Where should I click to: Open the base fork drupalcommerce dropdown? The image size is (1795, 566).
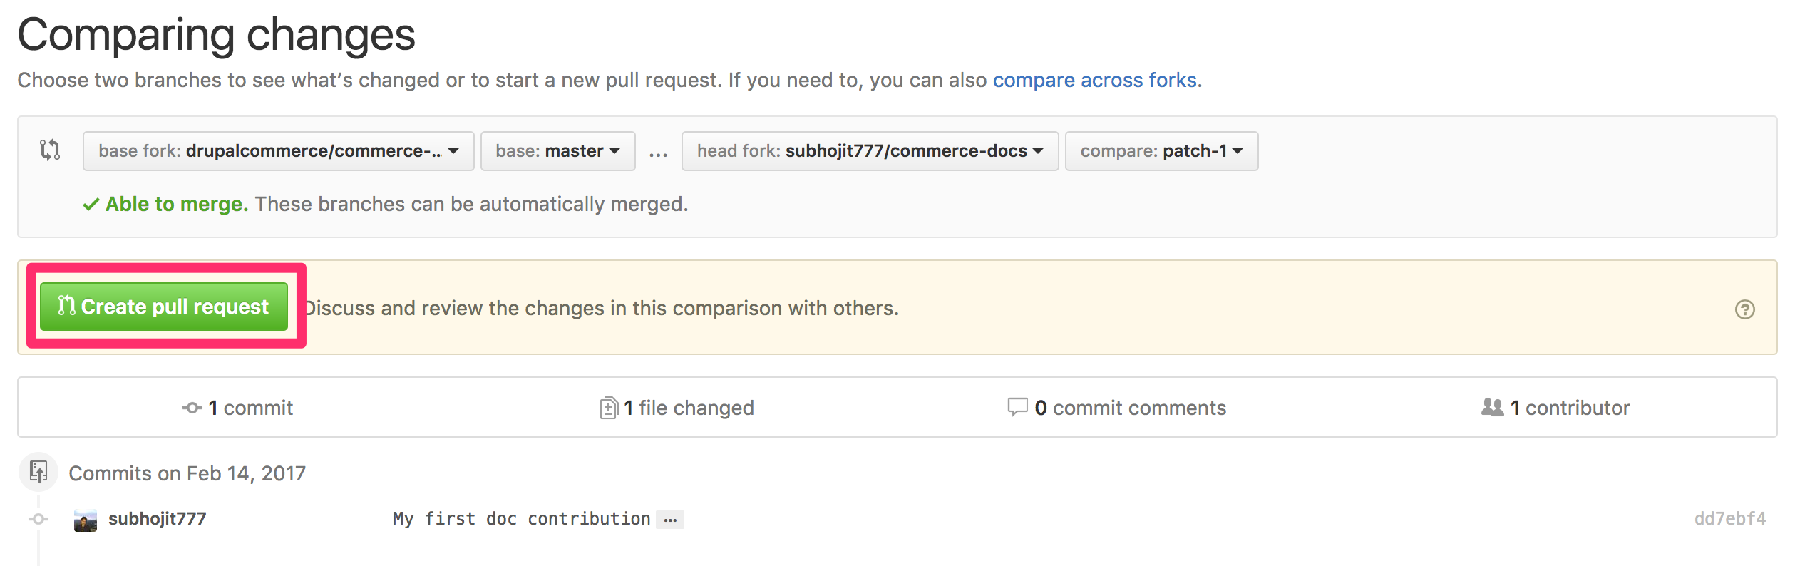[278, 151]
